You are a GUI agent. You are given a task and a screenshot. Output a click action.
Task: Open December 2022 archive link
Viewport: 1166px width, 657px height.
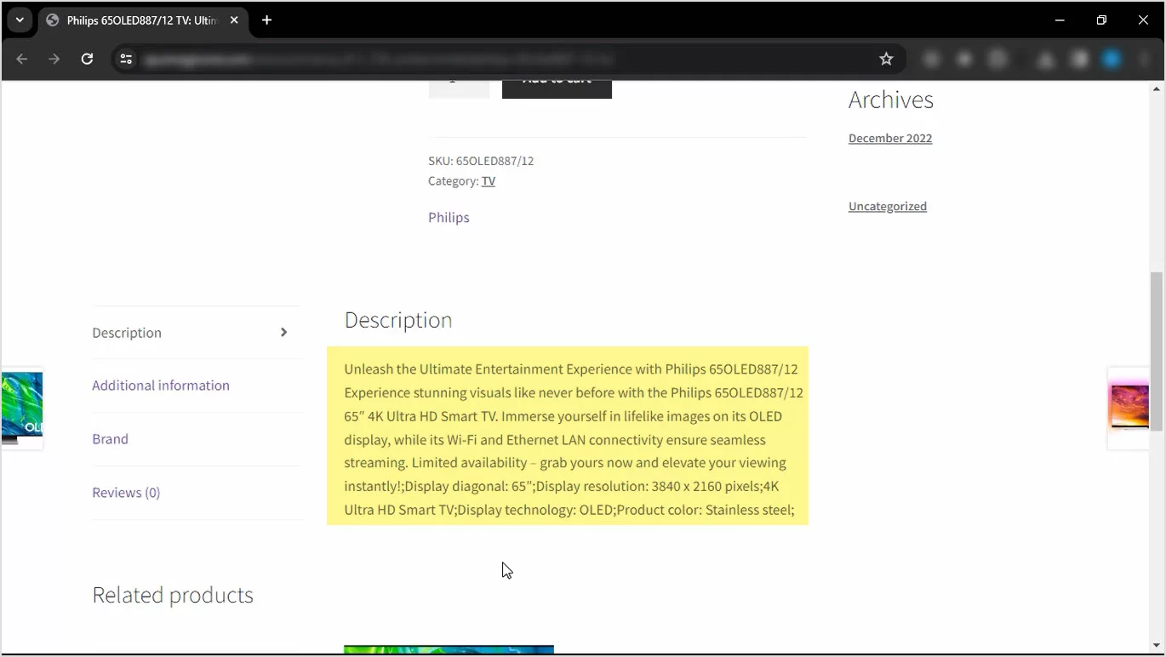coord(889,138)
